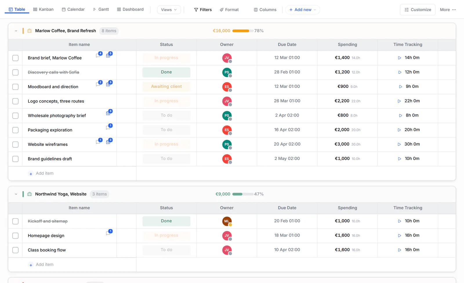Viewport: 464px width, 283px height.
Task: Click the Northwind Yoga project briefcase icon
Action: [x=30, y=194]
